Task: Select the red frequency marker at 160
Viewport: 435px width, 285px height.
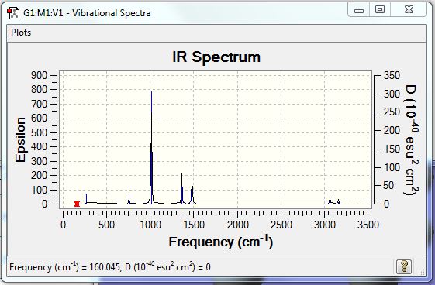Action: [x=77, y=204]
